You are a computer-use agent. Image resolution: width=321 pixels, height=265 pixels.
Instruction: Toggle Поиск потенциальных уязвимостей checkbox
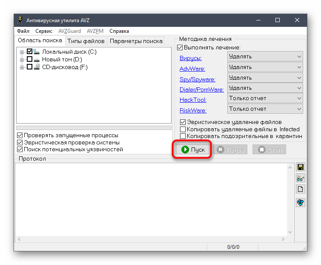click(20, 150)
